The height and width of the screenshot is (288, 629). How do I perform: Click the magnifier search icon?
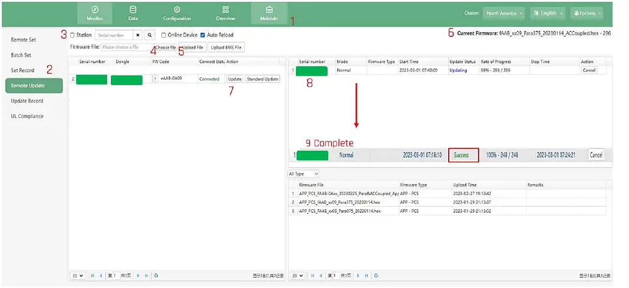149,35
